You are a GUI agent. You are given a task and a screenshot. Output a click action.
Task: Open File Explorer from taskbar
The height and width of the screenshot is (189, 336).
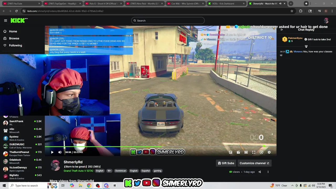(x=80, y=186)
